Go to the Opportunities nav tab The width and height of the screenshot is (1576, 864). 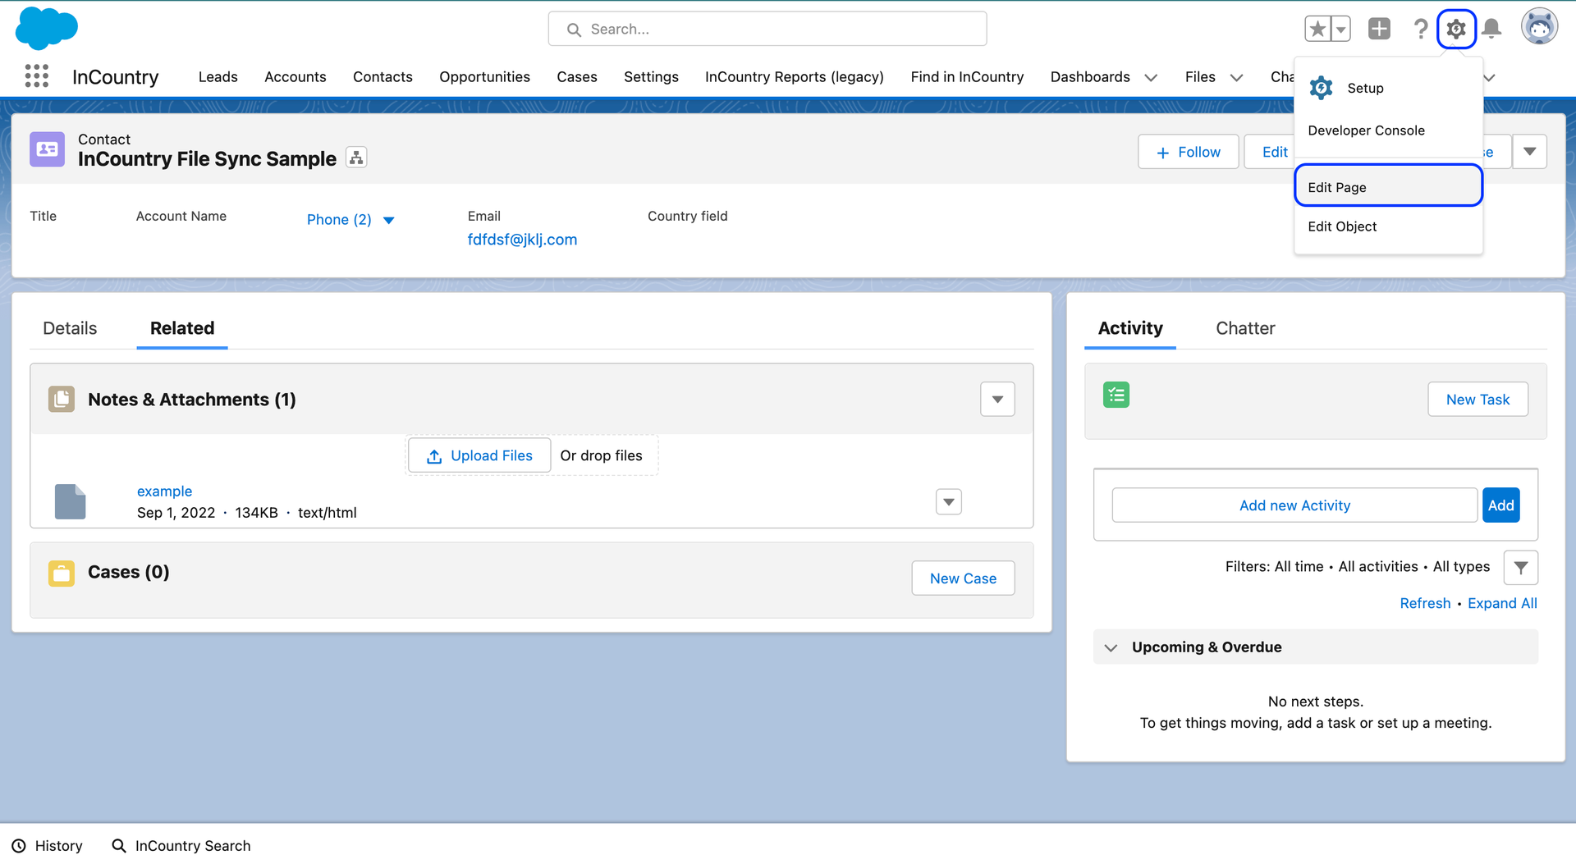[484, 77]
